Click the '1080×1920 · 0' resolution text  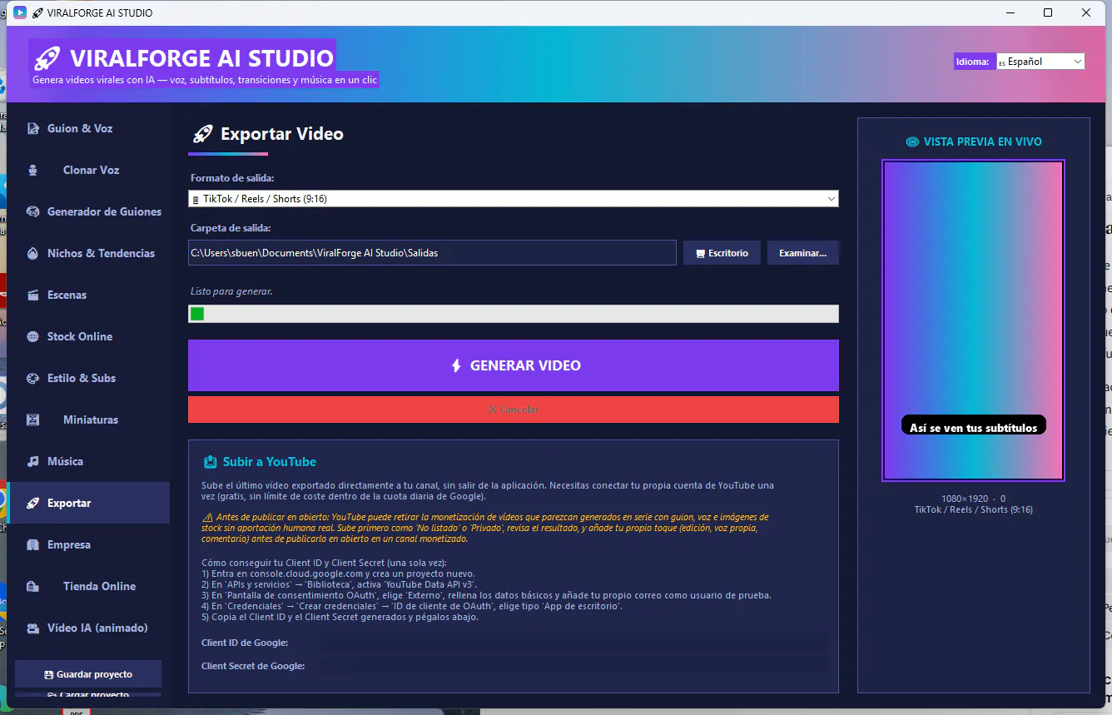coord(973,499)
